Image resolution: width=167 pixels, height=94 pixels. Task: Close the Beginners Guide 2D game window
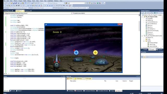120,24
